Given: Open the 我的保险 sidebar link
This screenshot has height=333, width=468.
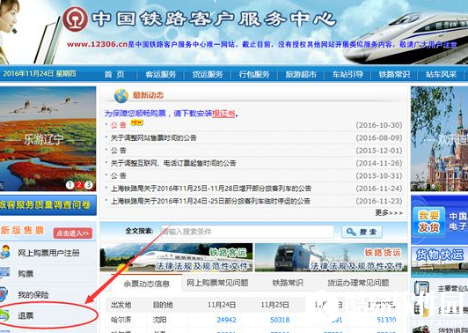Looking at the screenshot, I should point(33,295).
